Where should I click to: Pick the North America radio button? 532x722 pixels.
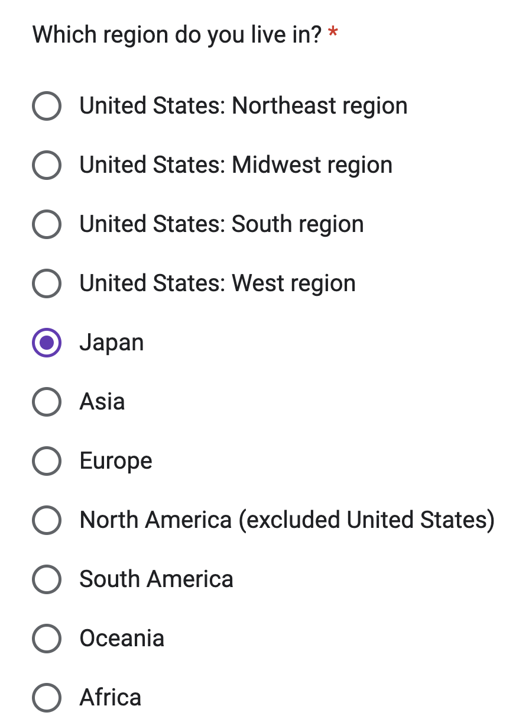[47, 521]
